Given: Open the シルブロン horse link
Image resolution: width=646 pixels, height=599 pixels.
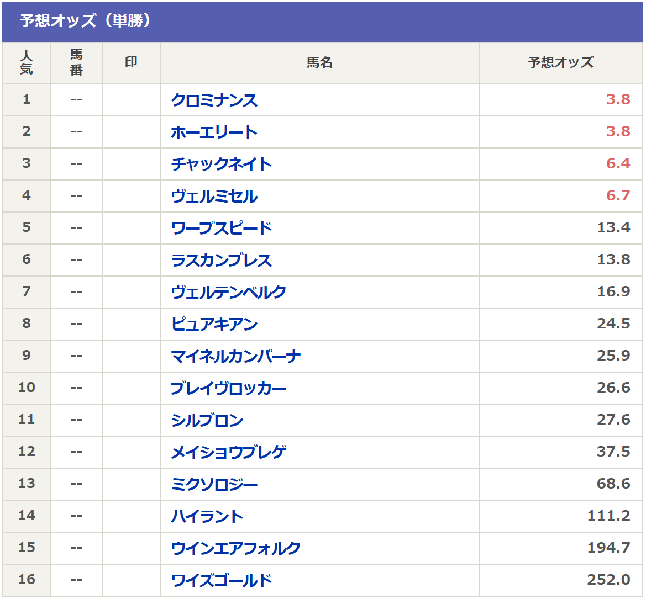Looking at the screenshot, I should pos(207,420).
